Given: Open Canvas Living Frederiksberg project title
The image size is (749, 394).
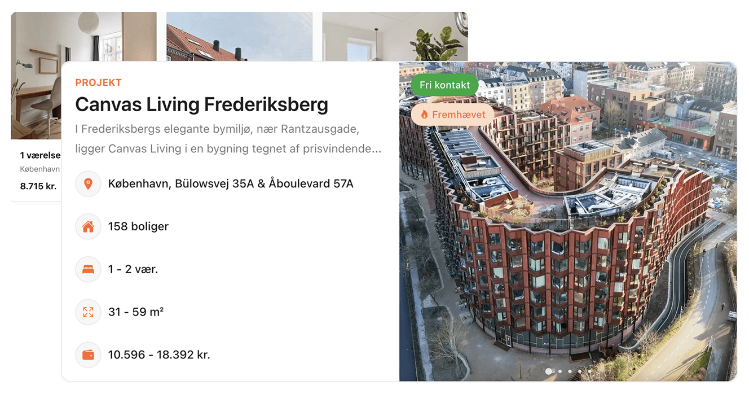Looking at the screenshot, I should [x=202, y=104].
